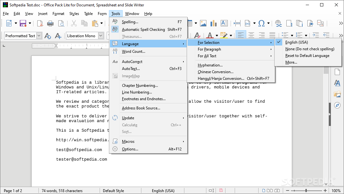Decrease indent icon
The width and height of the screenshot is (344, 194).
(326, 35)
